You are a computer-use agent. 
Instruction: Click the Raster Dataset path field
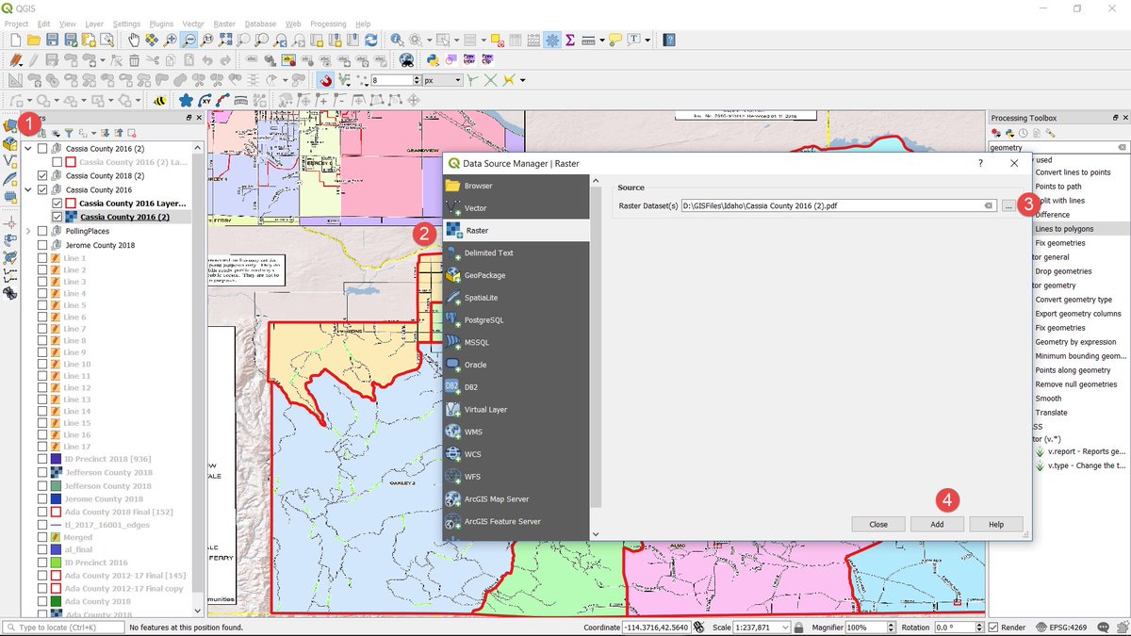[838, 205]
